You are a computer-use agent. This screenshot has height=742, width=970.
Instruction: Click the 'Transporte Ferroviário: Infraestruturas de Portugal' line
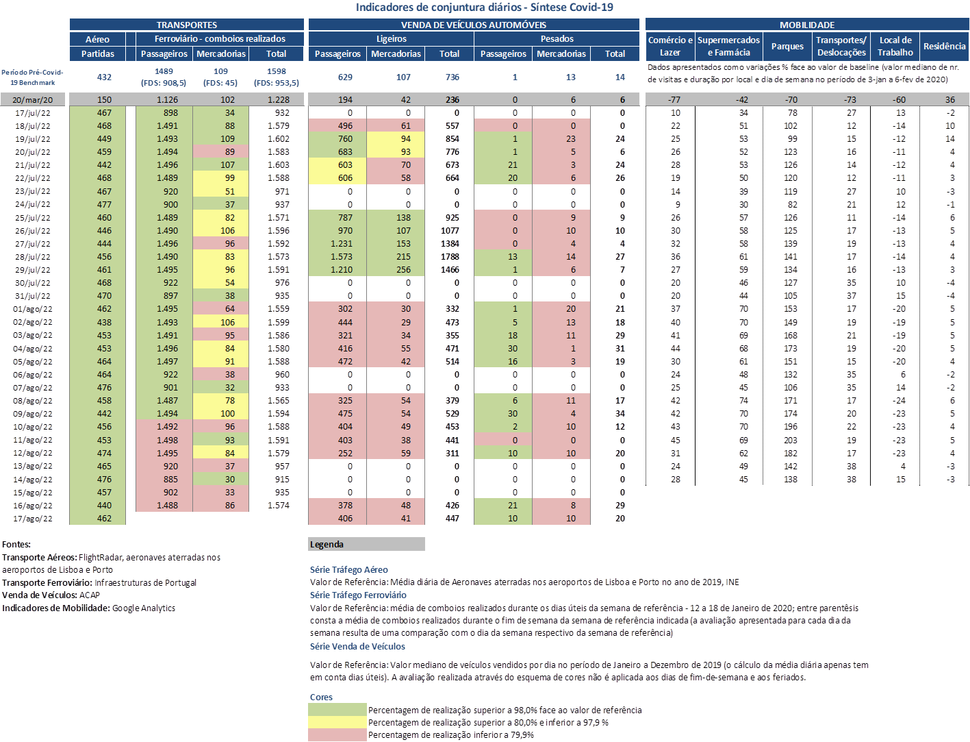click(x=99, y=583)
